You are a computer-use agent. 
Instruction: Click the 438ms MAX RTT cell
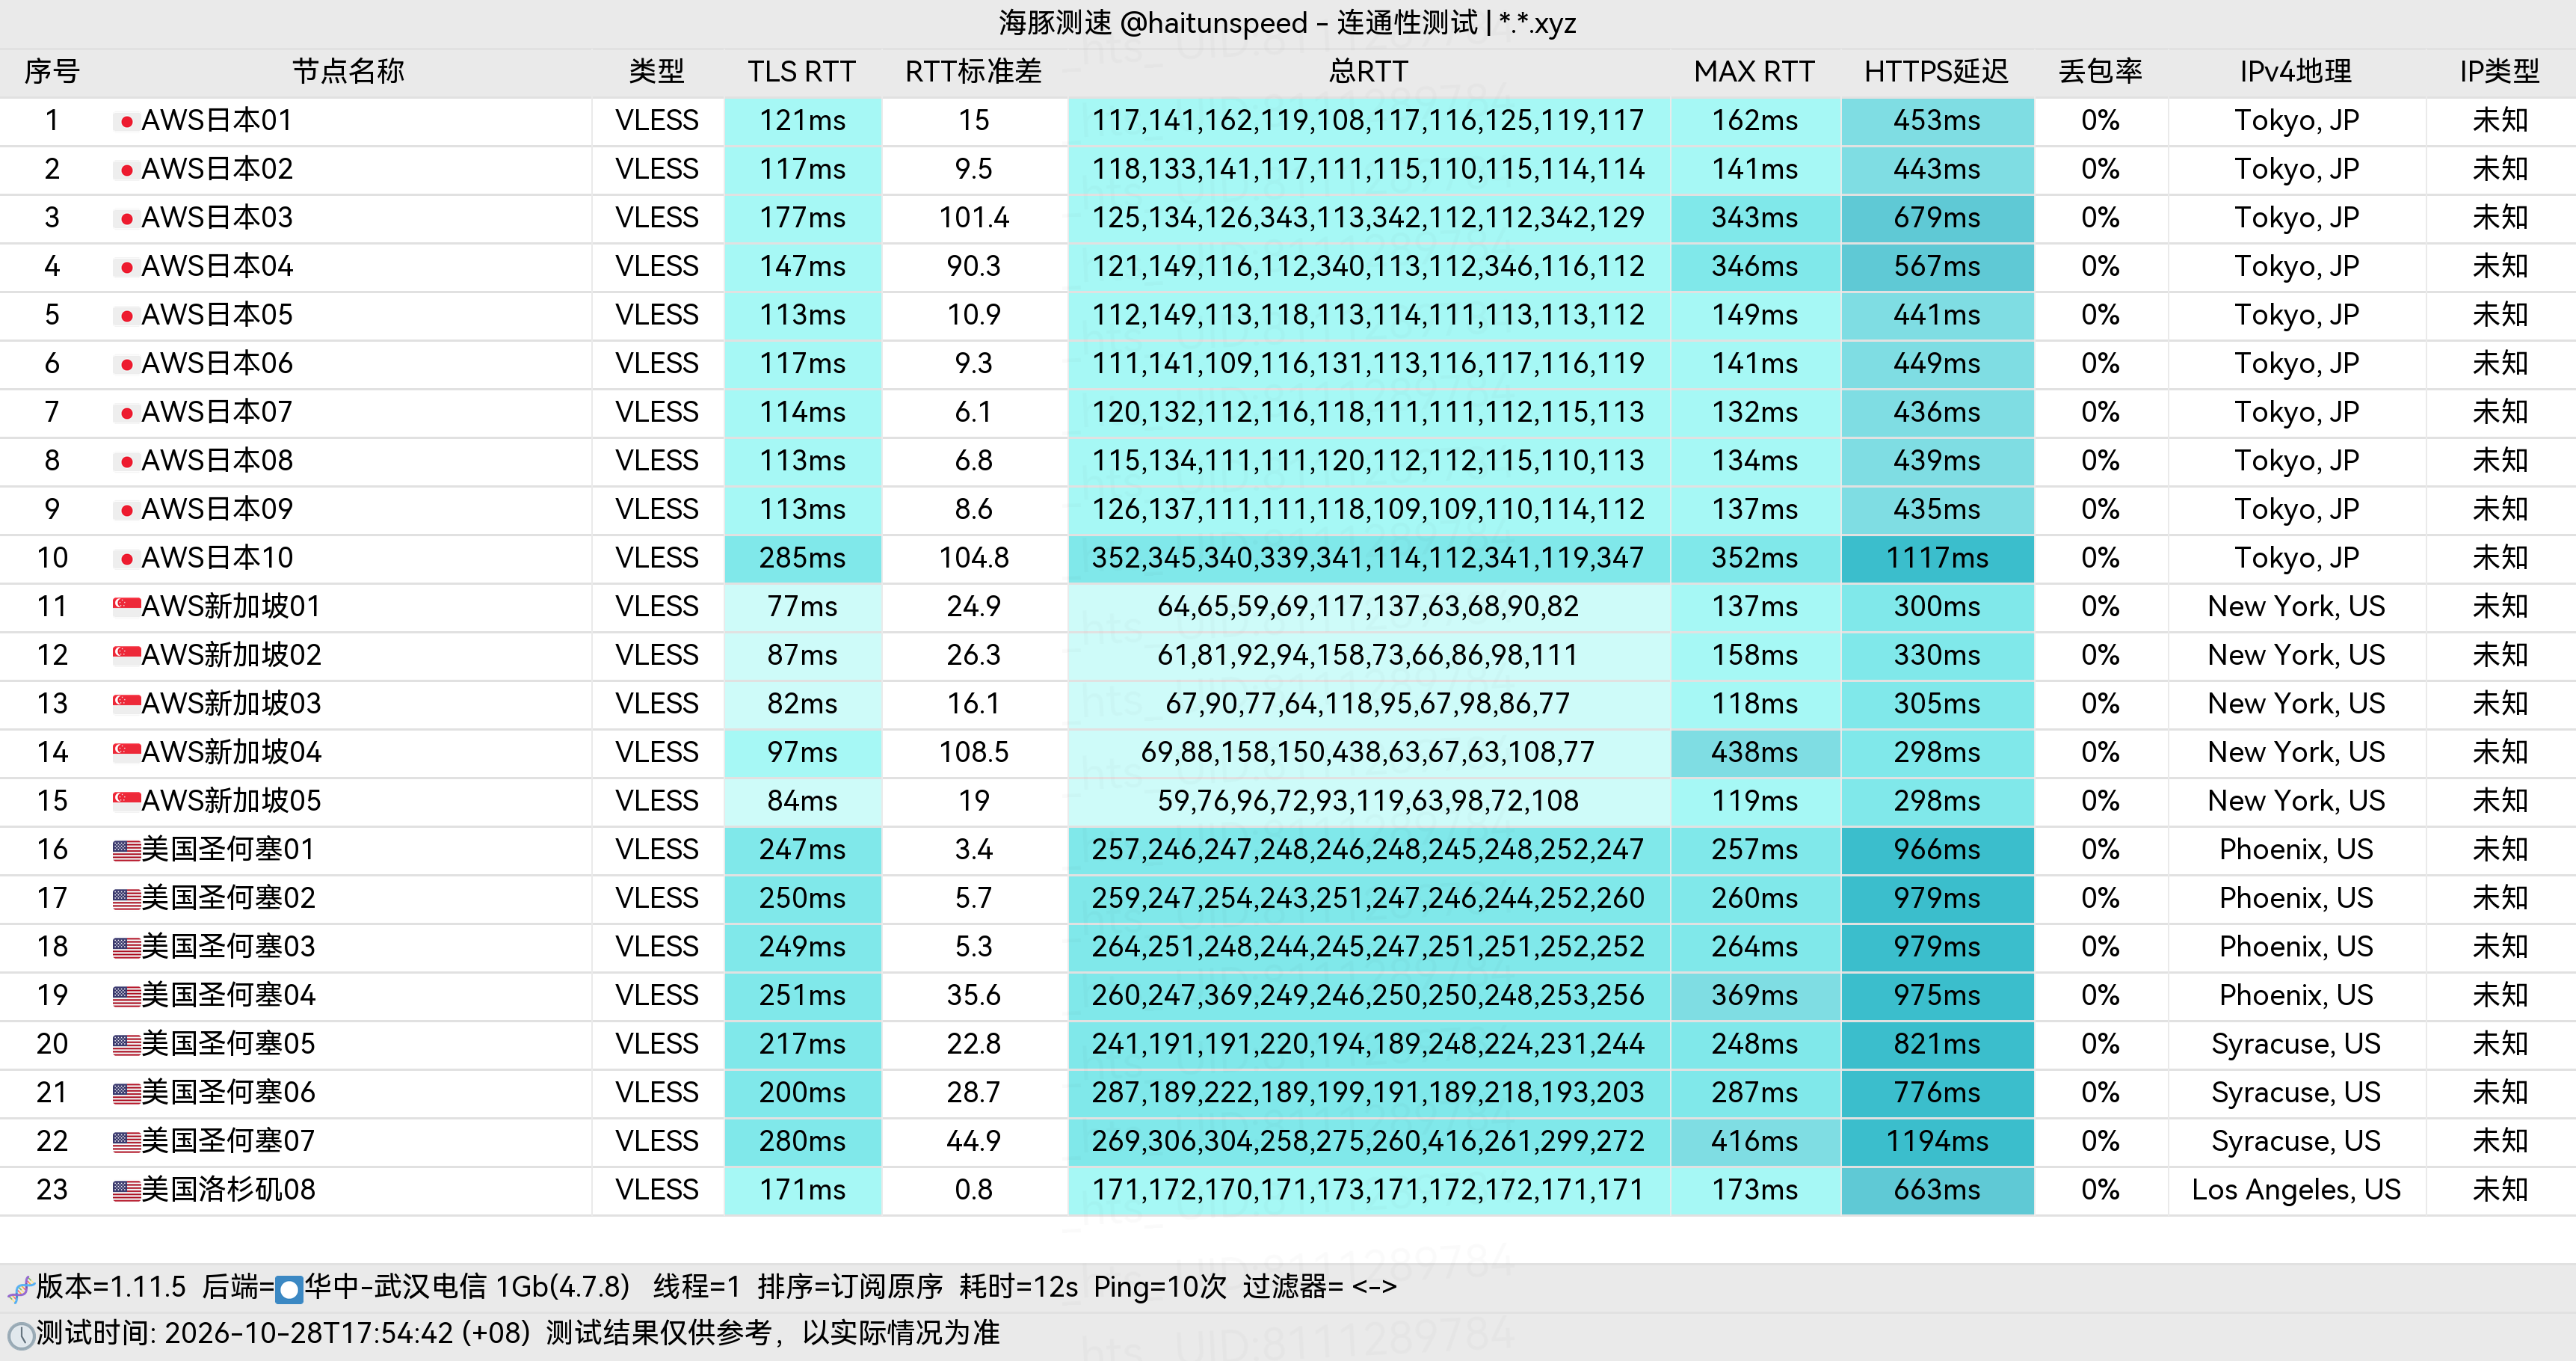tap(1755, 753)
